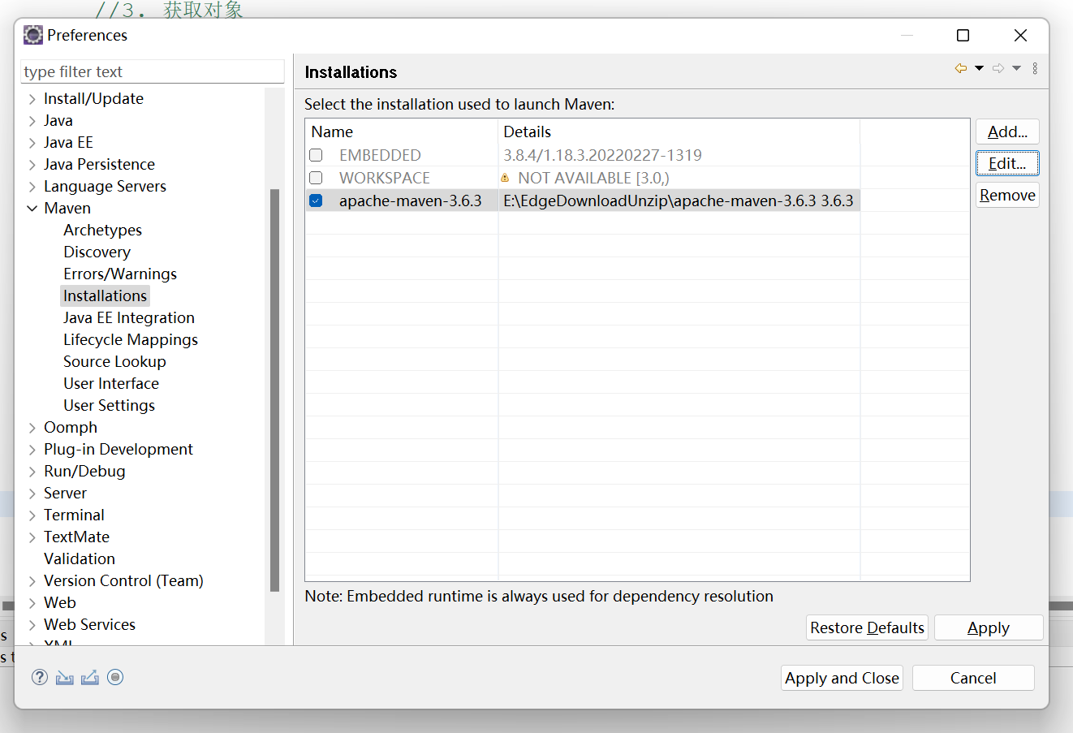
Task: Click the Oomph preference recorder icon
Action: click(115, 677)
